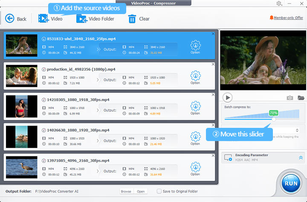This screenshot has width=307, height=202.
Task: Select file name 13971085_4096_2160_30fps.mp4
Action: pyautogui.click(x=78, y=161)
